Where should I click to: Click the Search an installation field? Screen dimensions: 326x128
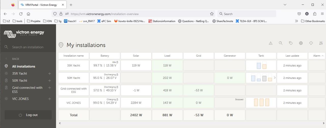tap(28, 47)
